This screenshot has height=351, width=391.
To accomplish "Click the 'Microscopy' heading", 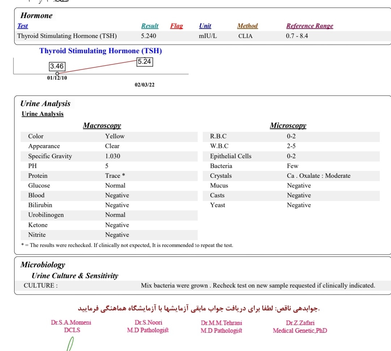I will pos(288,125).
